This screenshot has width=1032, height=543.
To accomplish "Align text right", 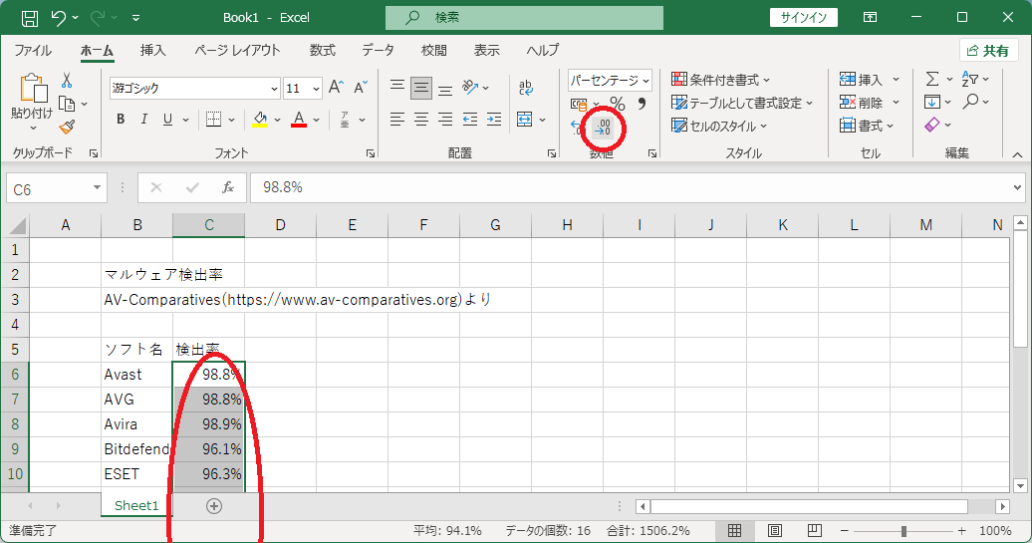I will [x=445, y=120].
